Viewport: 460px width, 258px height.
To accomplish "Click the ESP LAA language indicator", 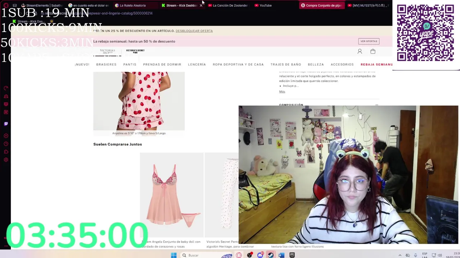I will pos(425,255).
